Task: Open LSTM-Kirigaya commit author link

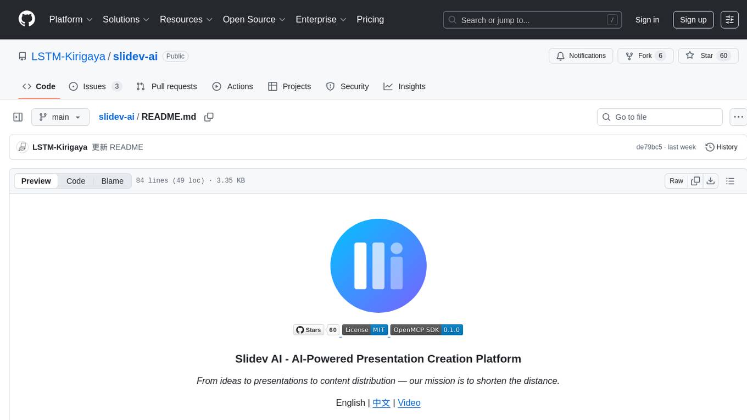Action: tap(60, 147)
